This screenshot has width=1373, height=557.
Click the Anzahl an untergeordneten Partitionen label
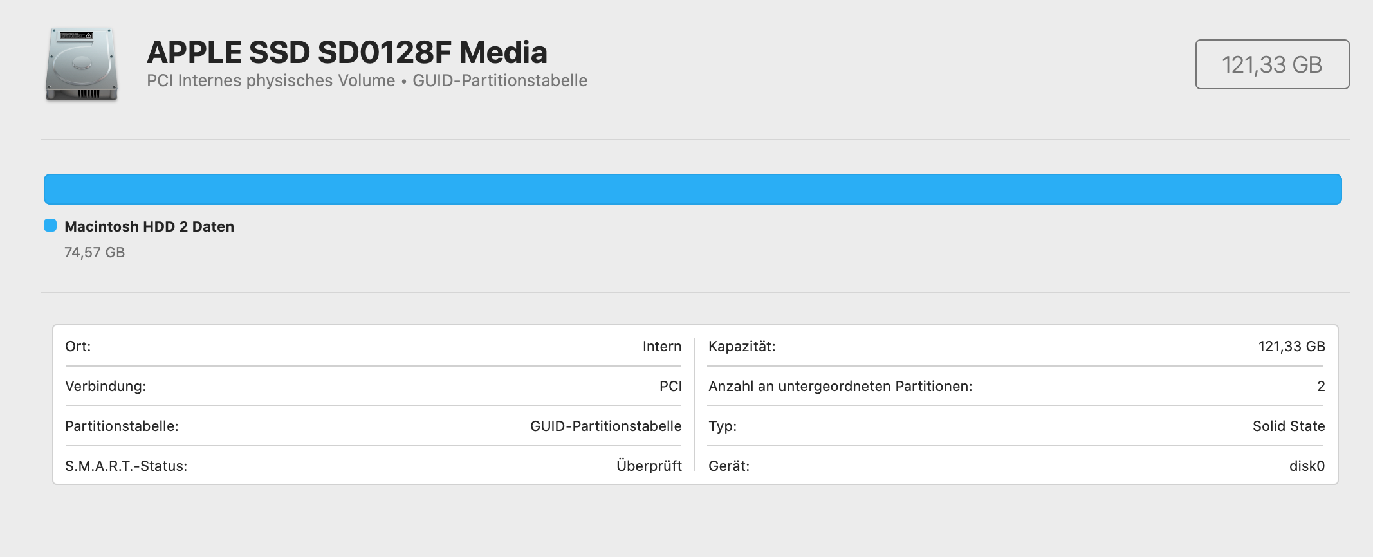(840, 386)
